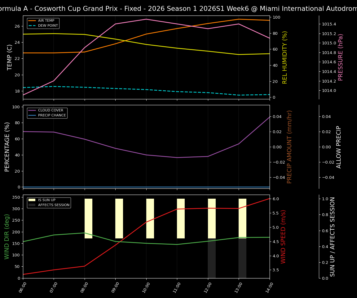Click the gray AFFECTS SESSION bar at 13:00

point(242,258)
